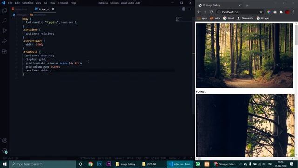Click the dark tree trunk image in browser

click(x=245, y=126)
